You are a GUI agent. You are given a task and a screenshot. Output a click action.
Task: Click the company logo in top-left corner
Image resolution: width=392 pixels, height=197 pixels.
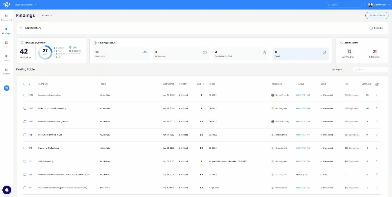coord(6,4)
